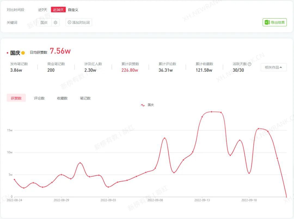Click the highlighted 累计获赞数 226.80w stat

coord(130,70)
